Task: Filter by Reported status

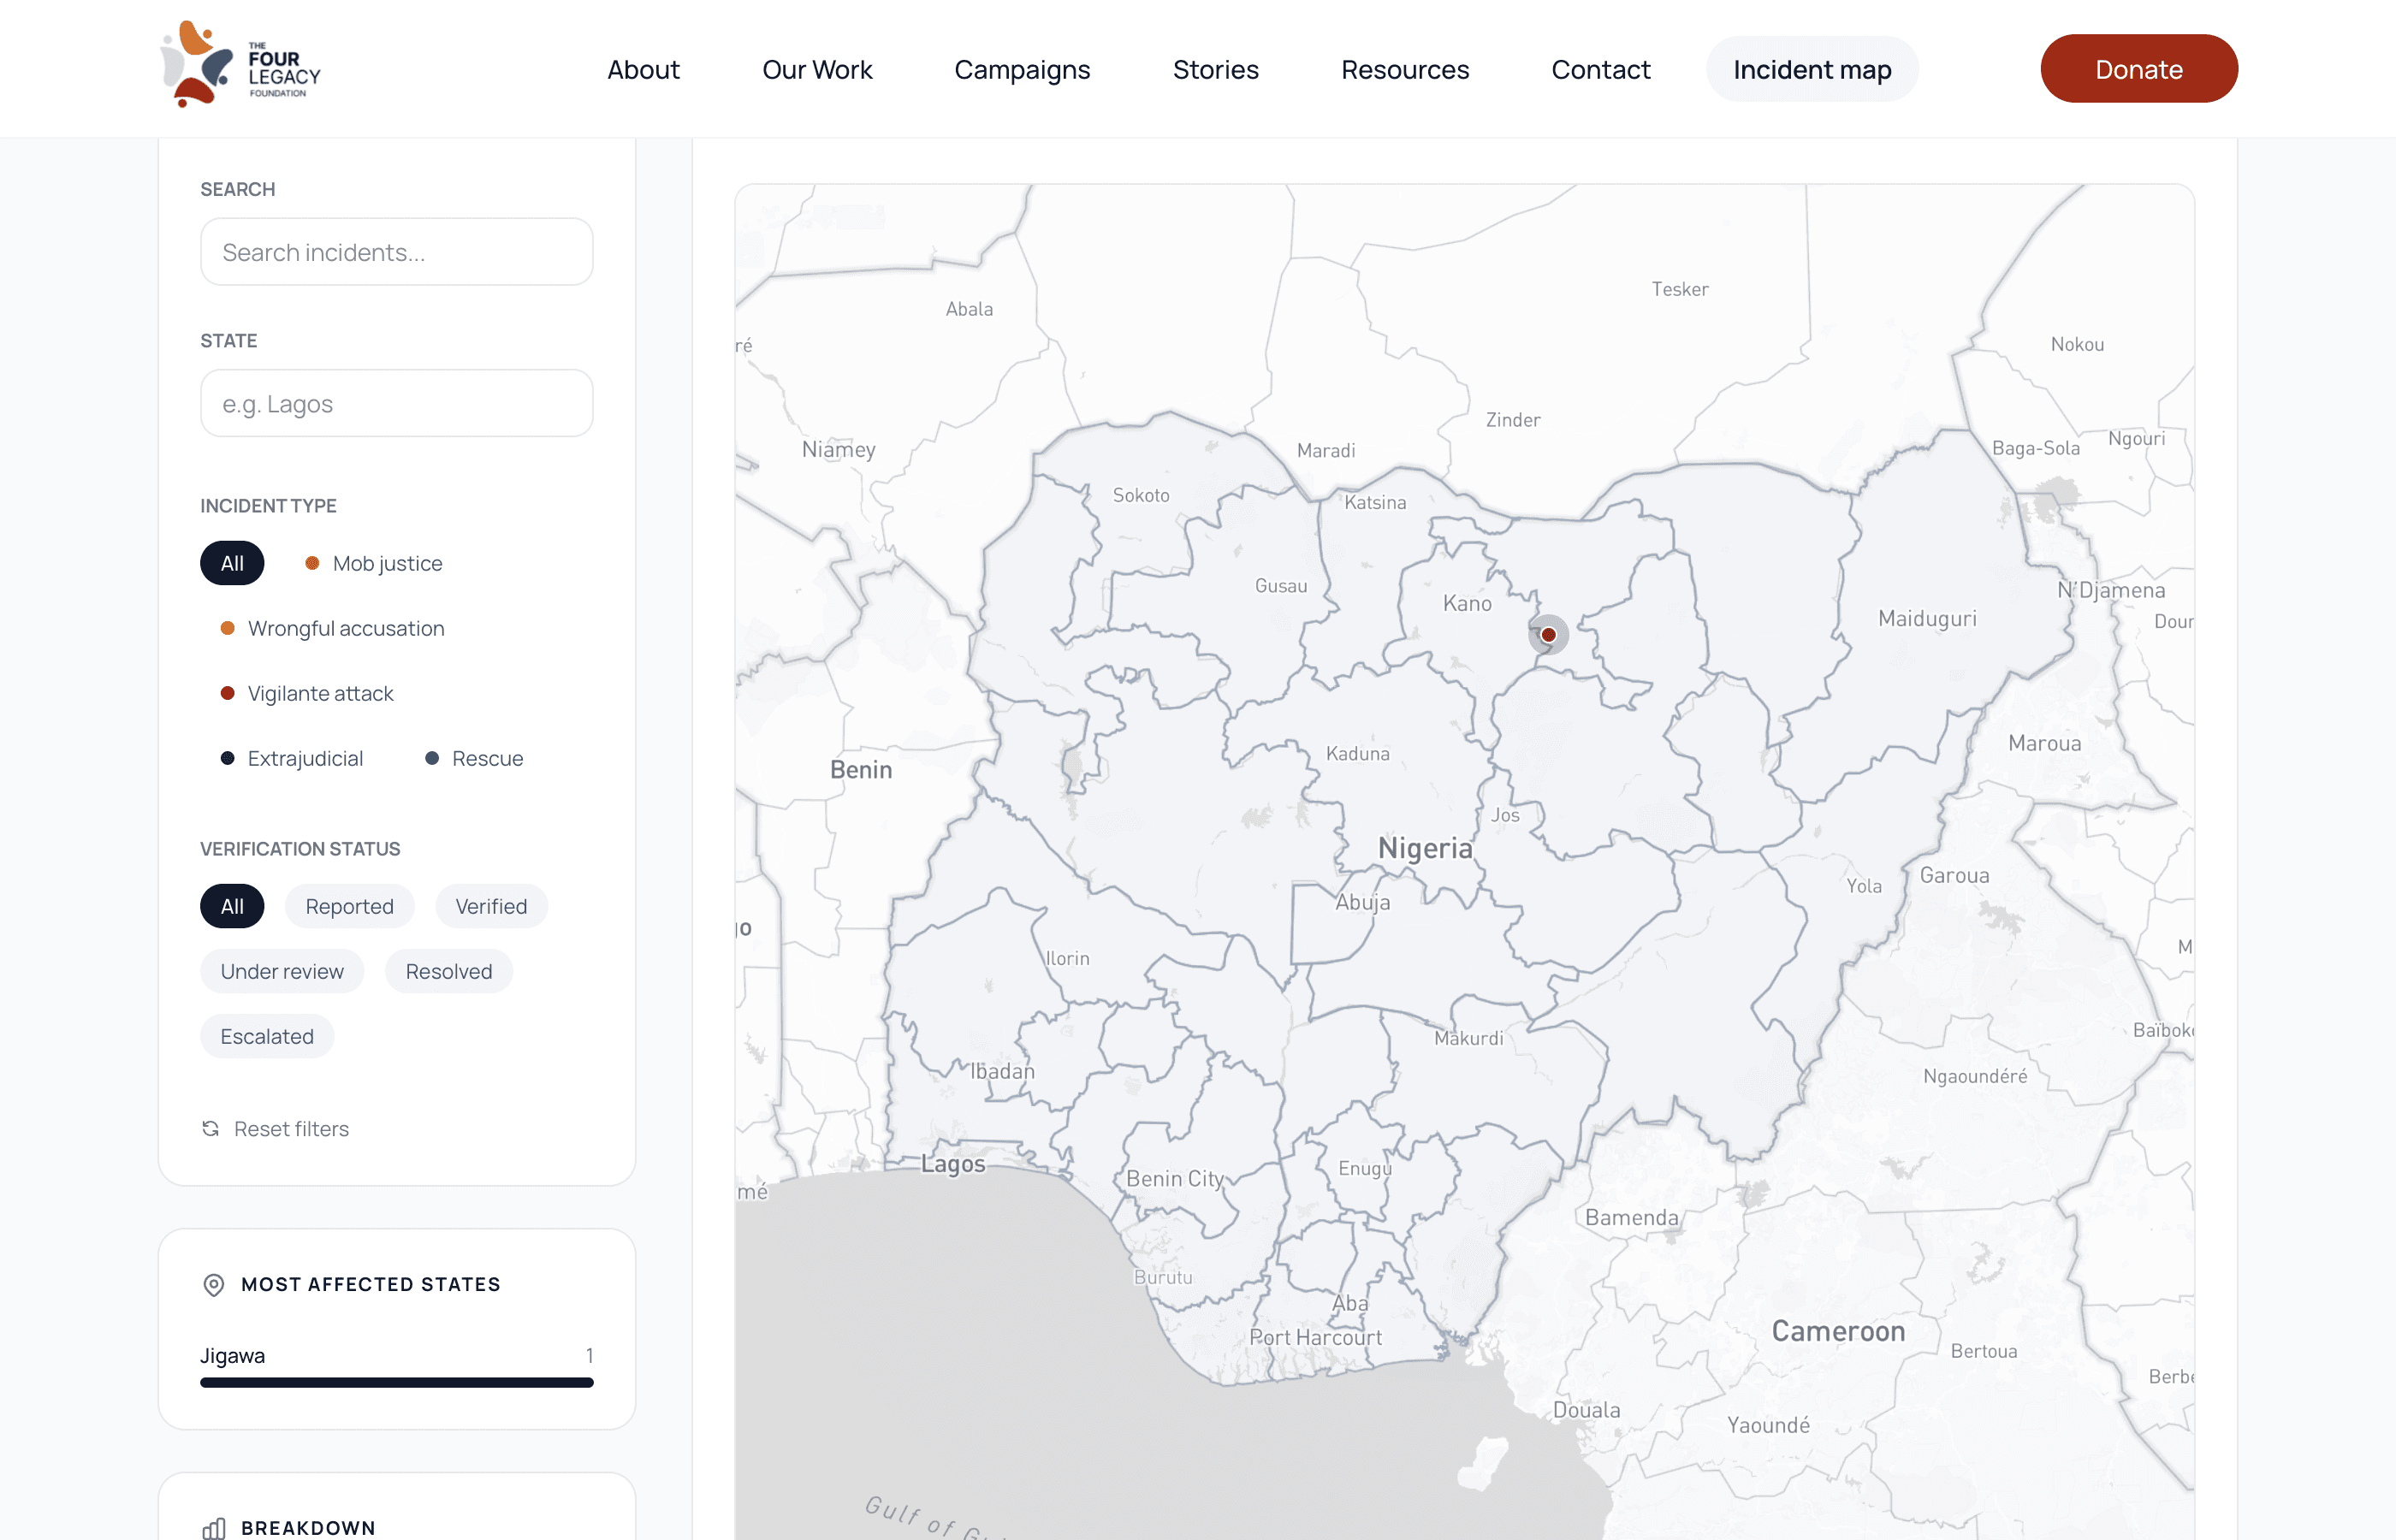Action: [349, 906]
